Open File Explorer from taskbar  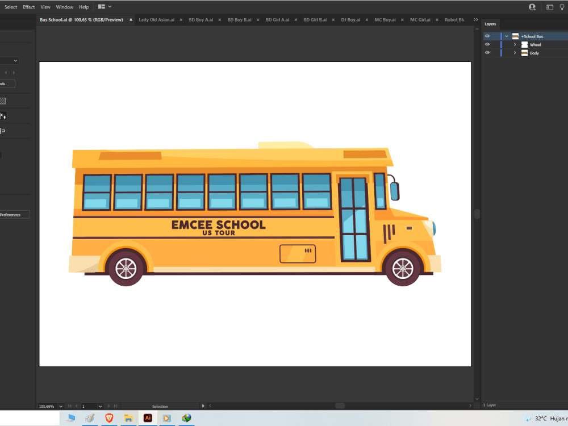pos(128,418)
